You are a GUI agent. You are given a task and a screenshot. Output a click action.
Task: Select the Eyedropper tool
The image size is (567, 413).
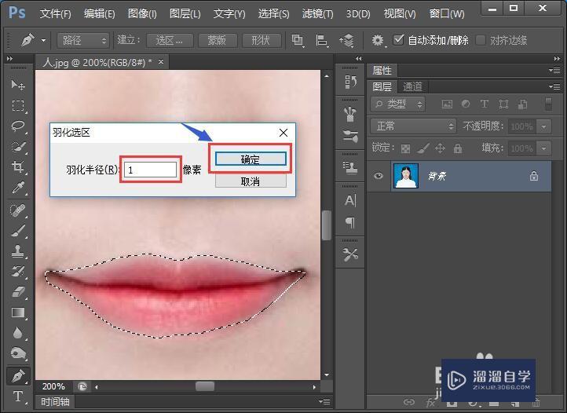pos(18,188)
